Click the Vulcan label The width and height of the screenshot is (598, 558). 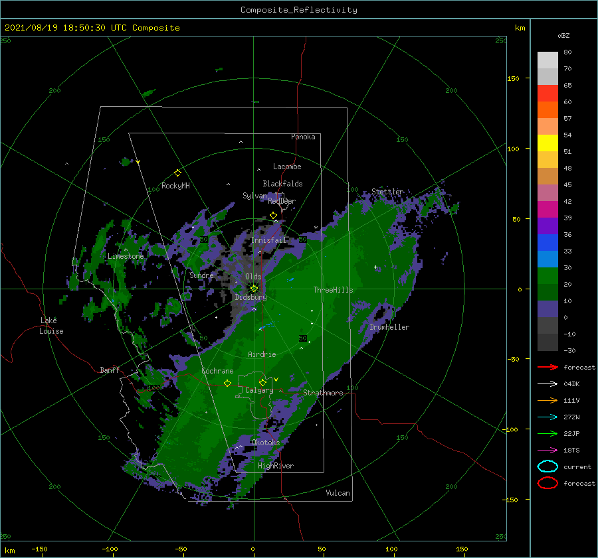click(338, 493)
